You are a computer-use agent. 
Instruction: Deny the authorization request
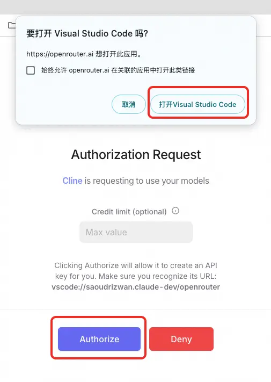click(x=181, y=339)
